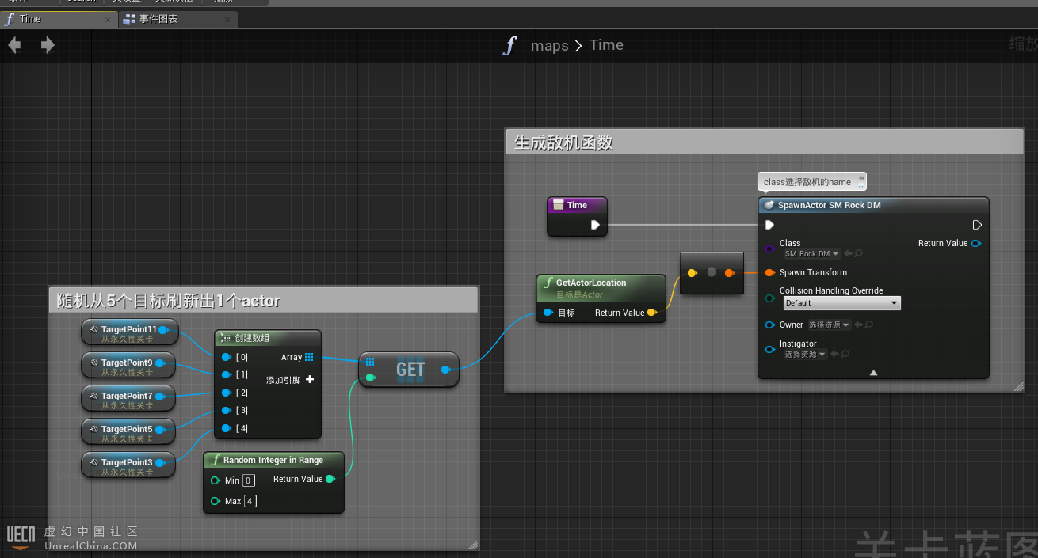Select the TargetPoint7 node
This screenshot has width=1038, height=558.
pos(128,399)
